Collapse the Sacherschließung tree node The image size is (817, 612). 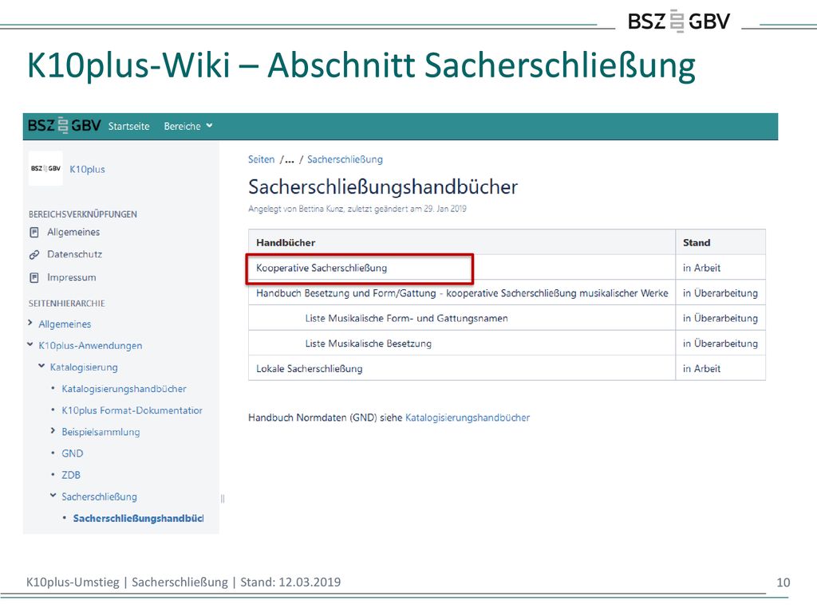coord(53,496)
